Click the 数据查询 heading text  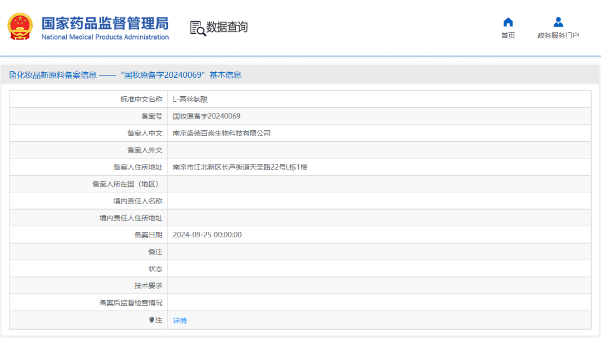point(227,27)
